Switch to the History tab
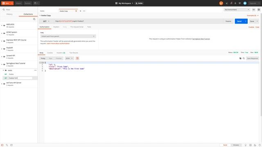The image size is (262, 147). point(9,14)
